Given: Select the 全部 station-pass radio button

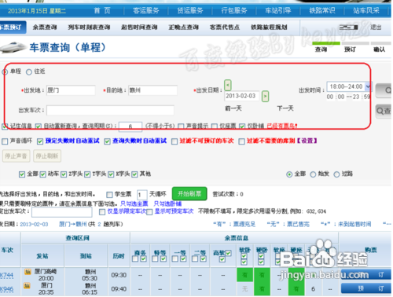Looking at the screenshot, I should 289,174.
